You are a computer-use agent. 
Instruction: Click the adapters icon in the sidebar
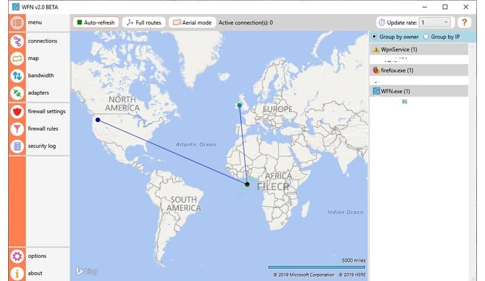click(17, 93)
